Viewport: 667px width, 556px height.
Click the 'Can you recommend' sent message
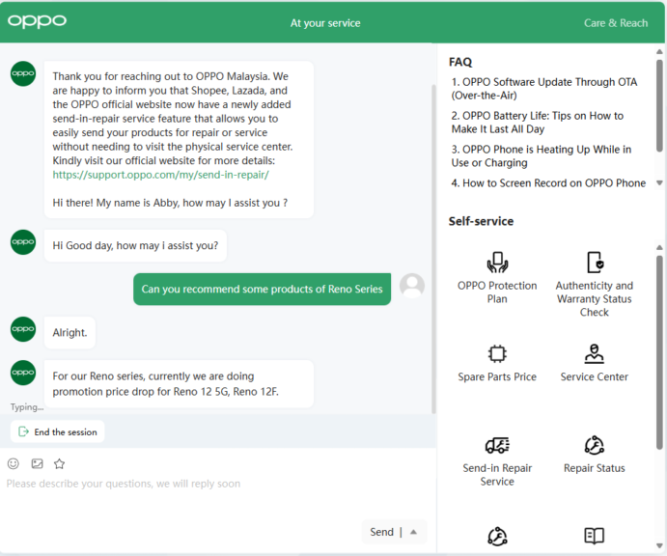262,289
